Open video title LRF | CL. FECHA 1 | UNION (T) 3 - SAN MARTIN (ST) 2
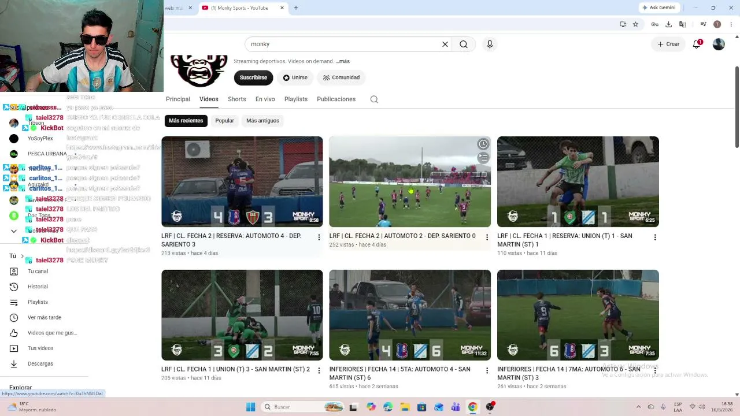The image size is (740, 416). click(x=235, y=369)
